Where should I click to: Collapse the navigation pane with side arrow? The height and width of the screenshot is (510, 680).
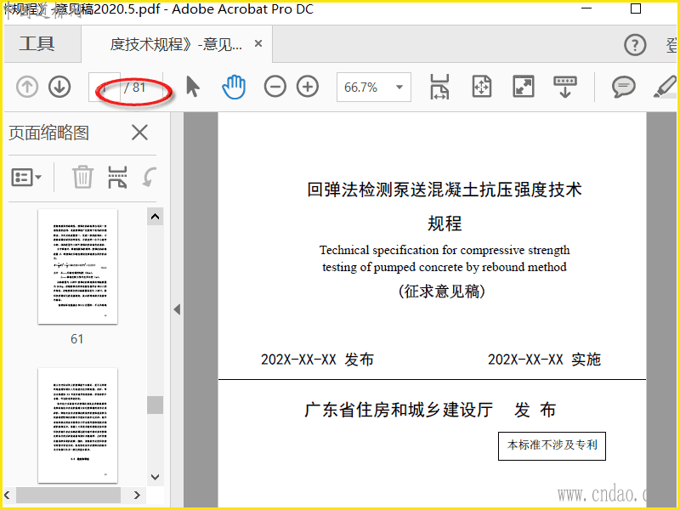click(x=177, y=309)
